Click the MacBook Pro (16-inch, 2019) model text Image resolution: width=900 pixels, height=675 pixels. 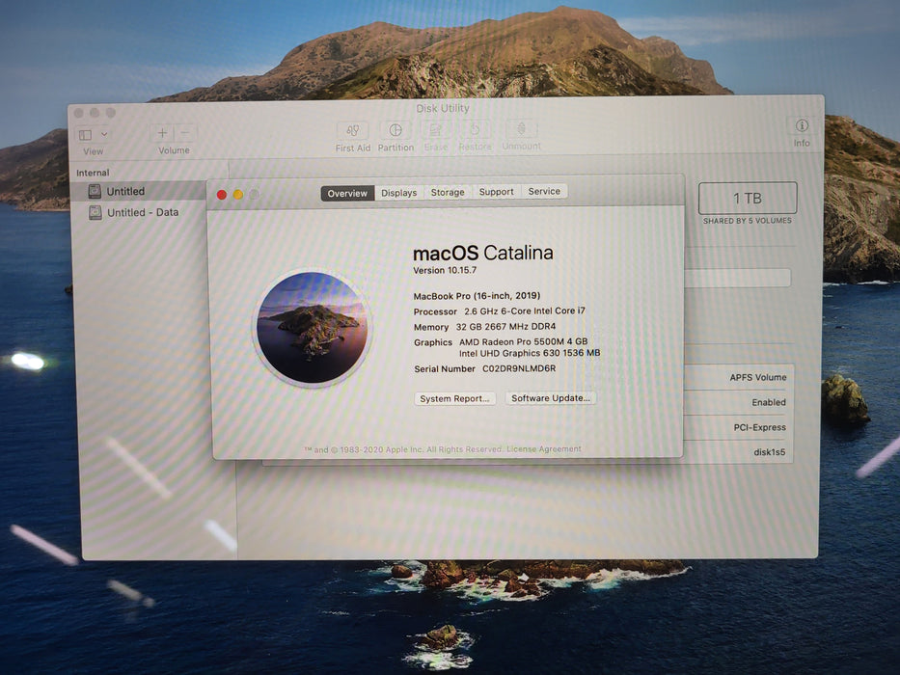pos(477,296)
